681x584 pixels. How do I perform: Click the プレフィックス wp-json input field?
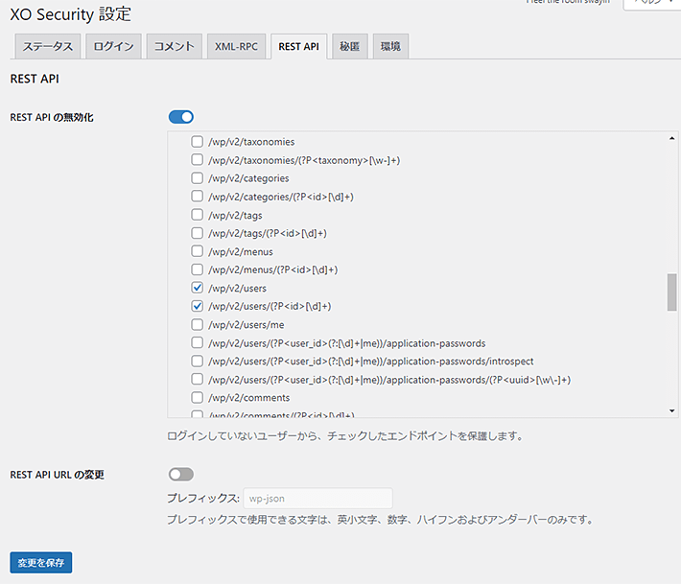[317, 498]
